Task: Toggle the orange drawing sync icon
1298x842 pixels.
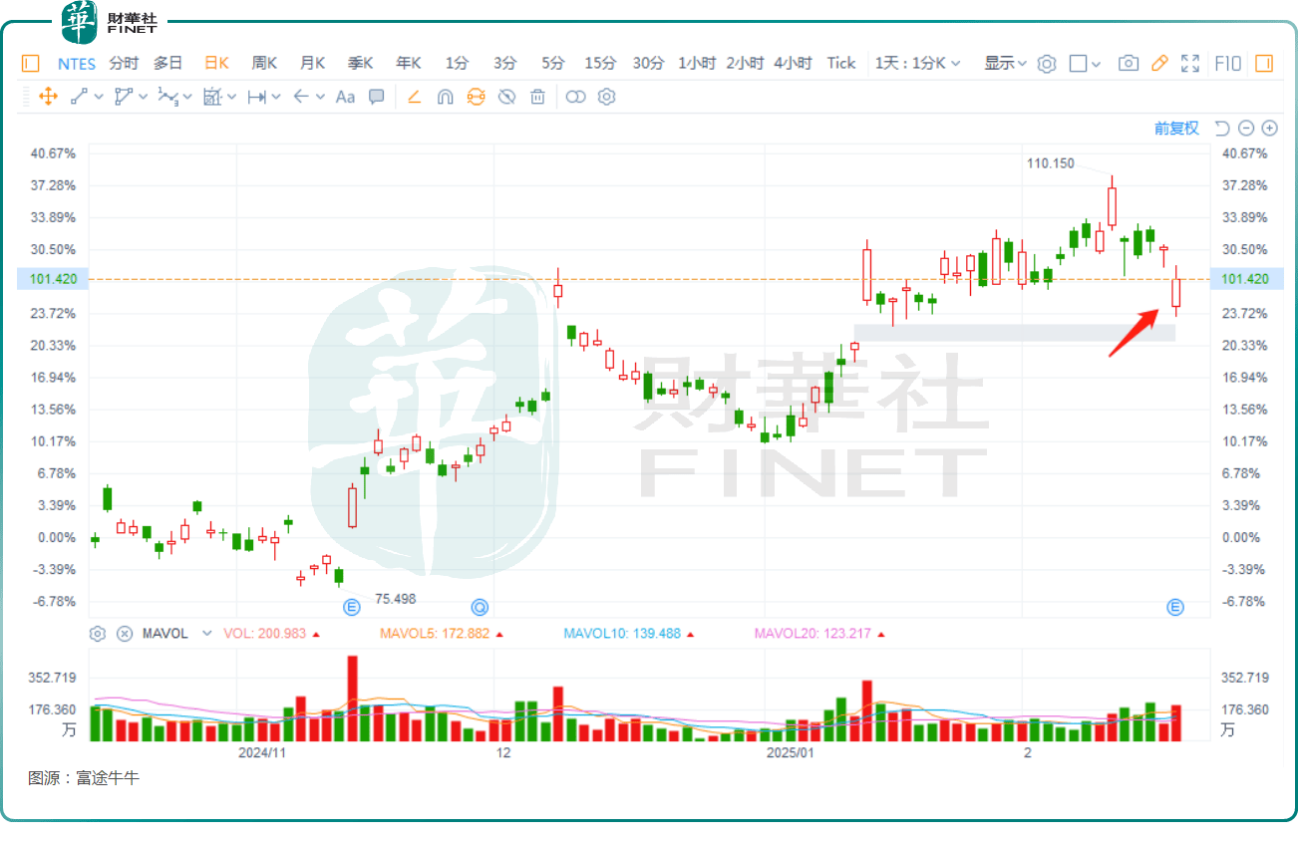Action: (476, 97)
